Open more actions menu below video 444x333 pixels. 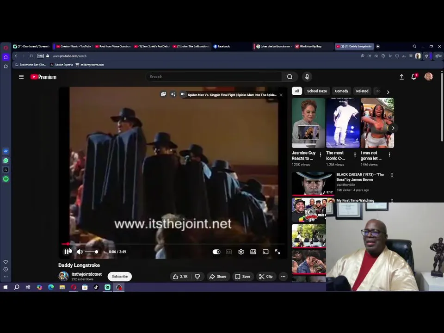pyautogui.click(x=283, y=277)
